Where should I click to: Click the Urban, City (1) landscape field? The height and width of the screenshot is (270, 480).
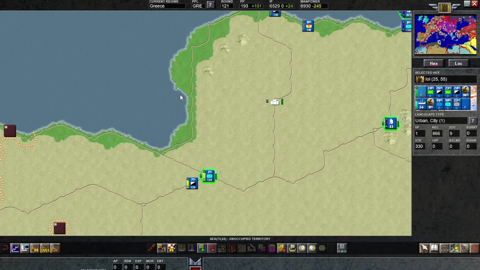[441, 121]
